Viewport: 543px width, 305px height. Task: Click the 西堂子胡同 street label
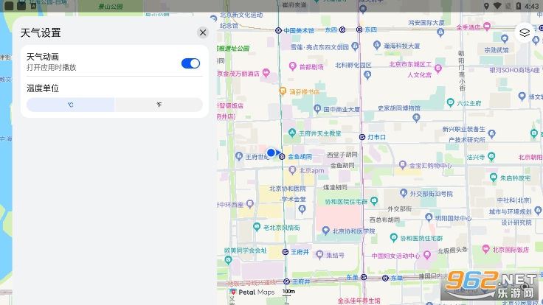342,155
